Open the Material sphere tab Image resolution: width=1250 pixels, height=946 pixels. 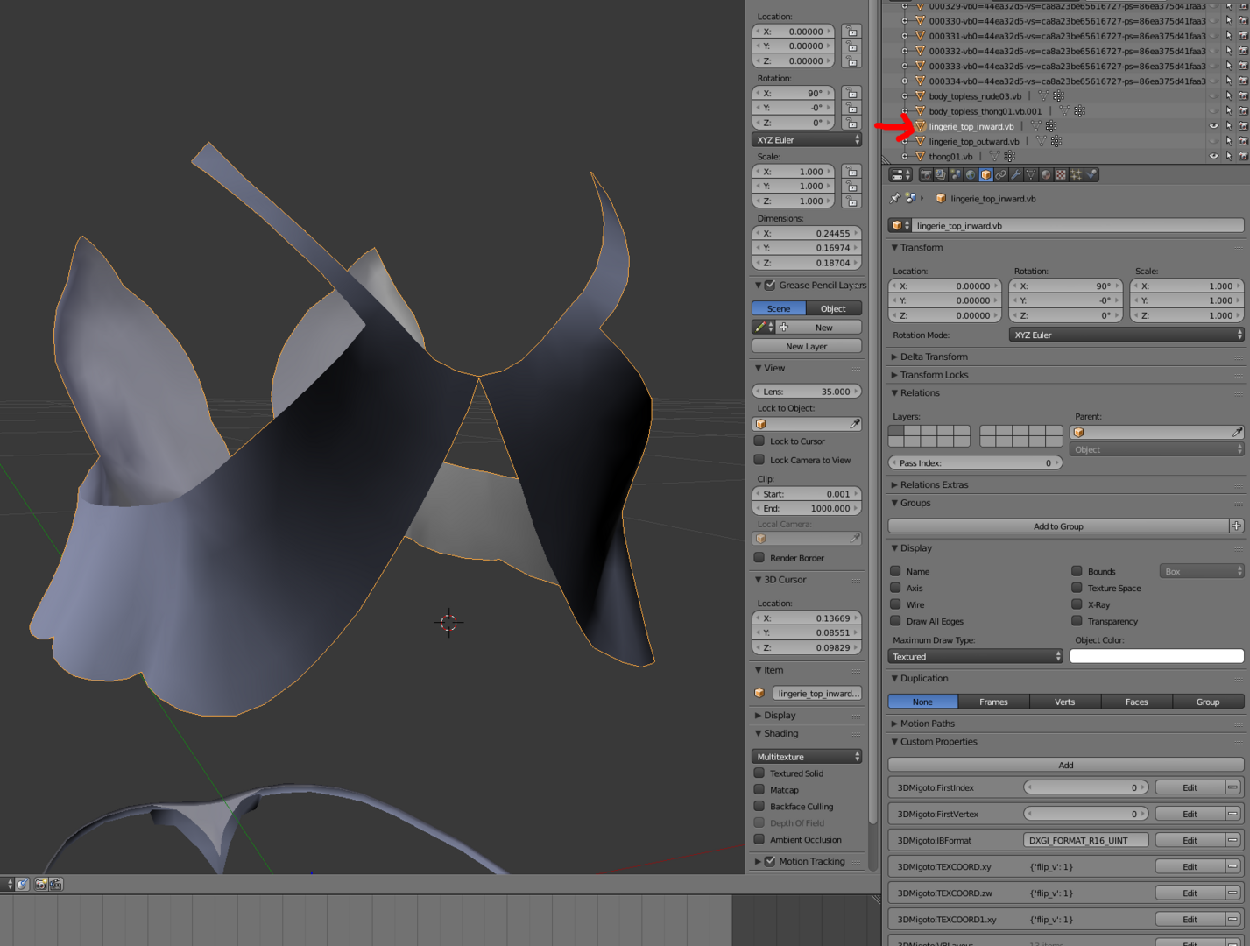(x=1046, y=174)
